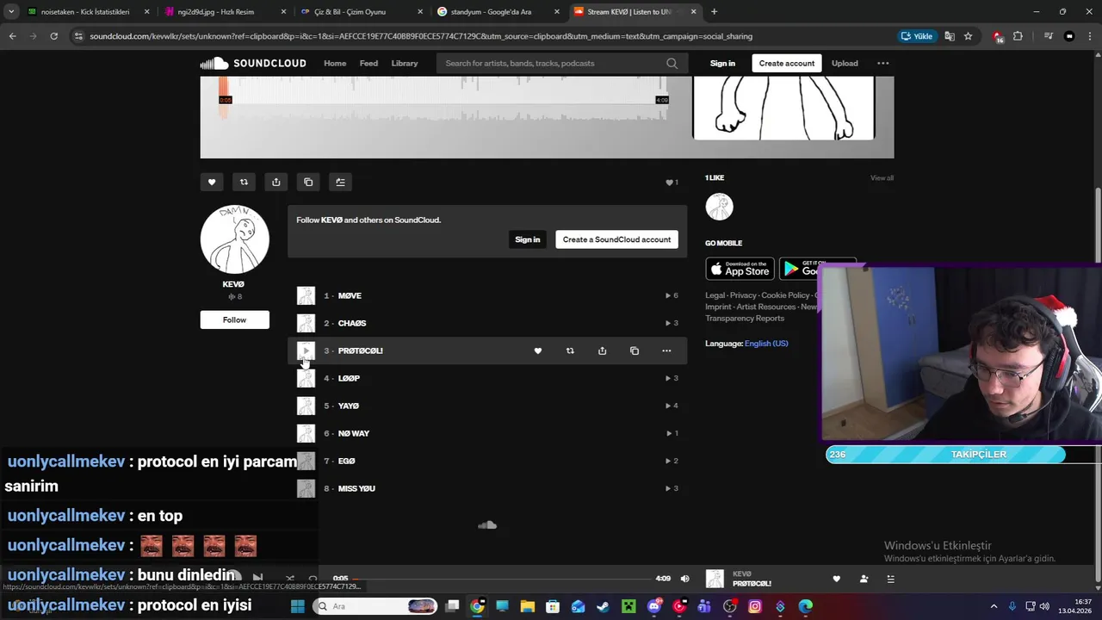The image size is (1102, 620).
Task: Open translate page icon in address bar
Action: (x=950, y=36)
